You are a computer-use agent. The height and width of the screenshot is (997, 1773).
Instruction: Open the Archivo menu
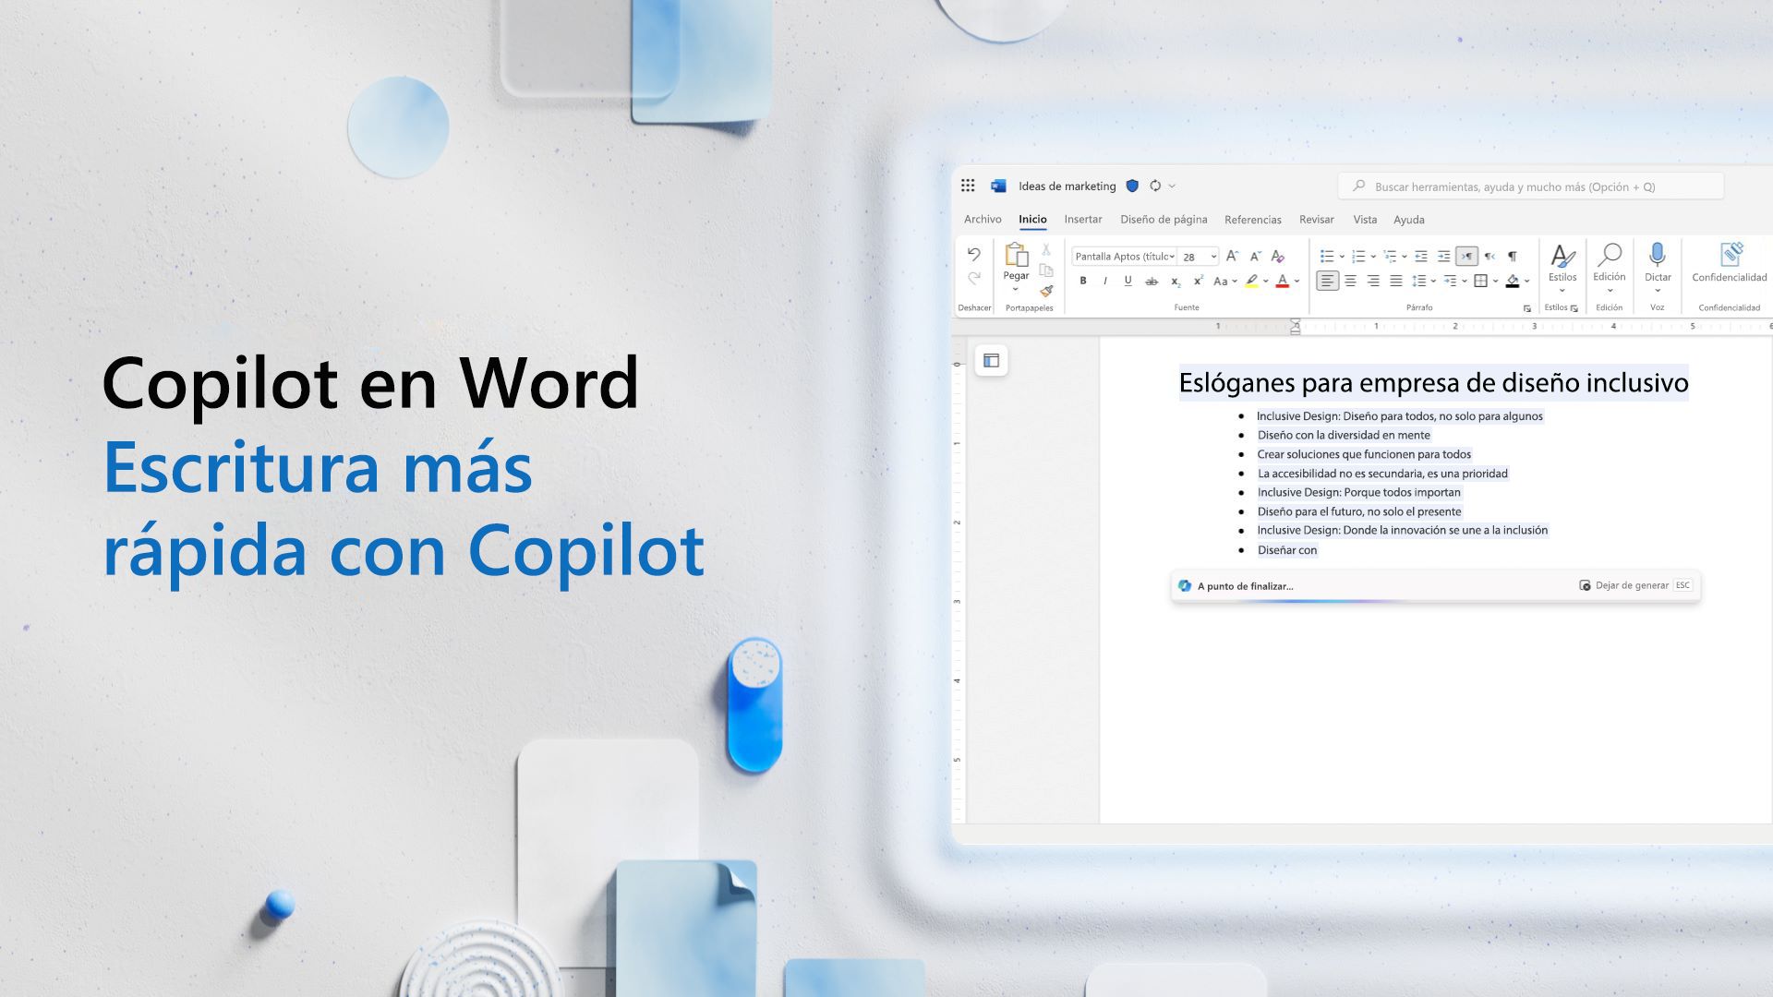[x=983, y=220]
